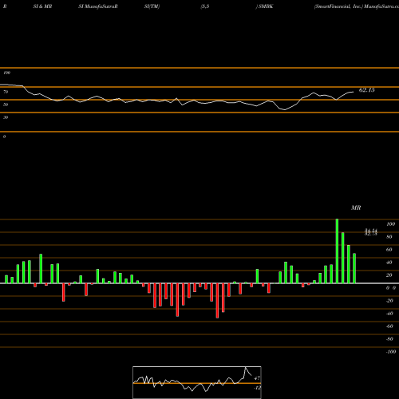Click the 'MR' panel title

pos(356,207)
